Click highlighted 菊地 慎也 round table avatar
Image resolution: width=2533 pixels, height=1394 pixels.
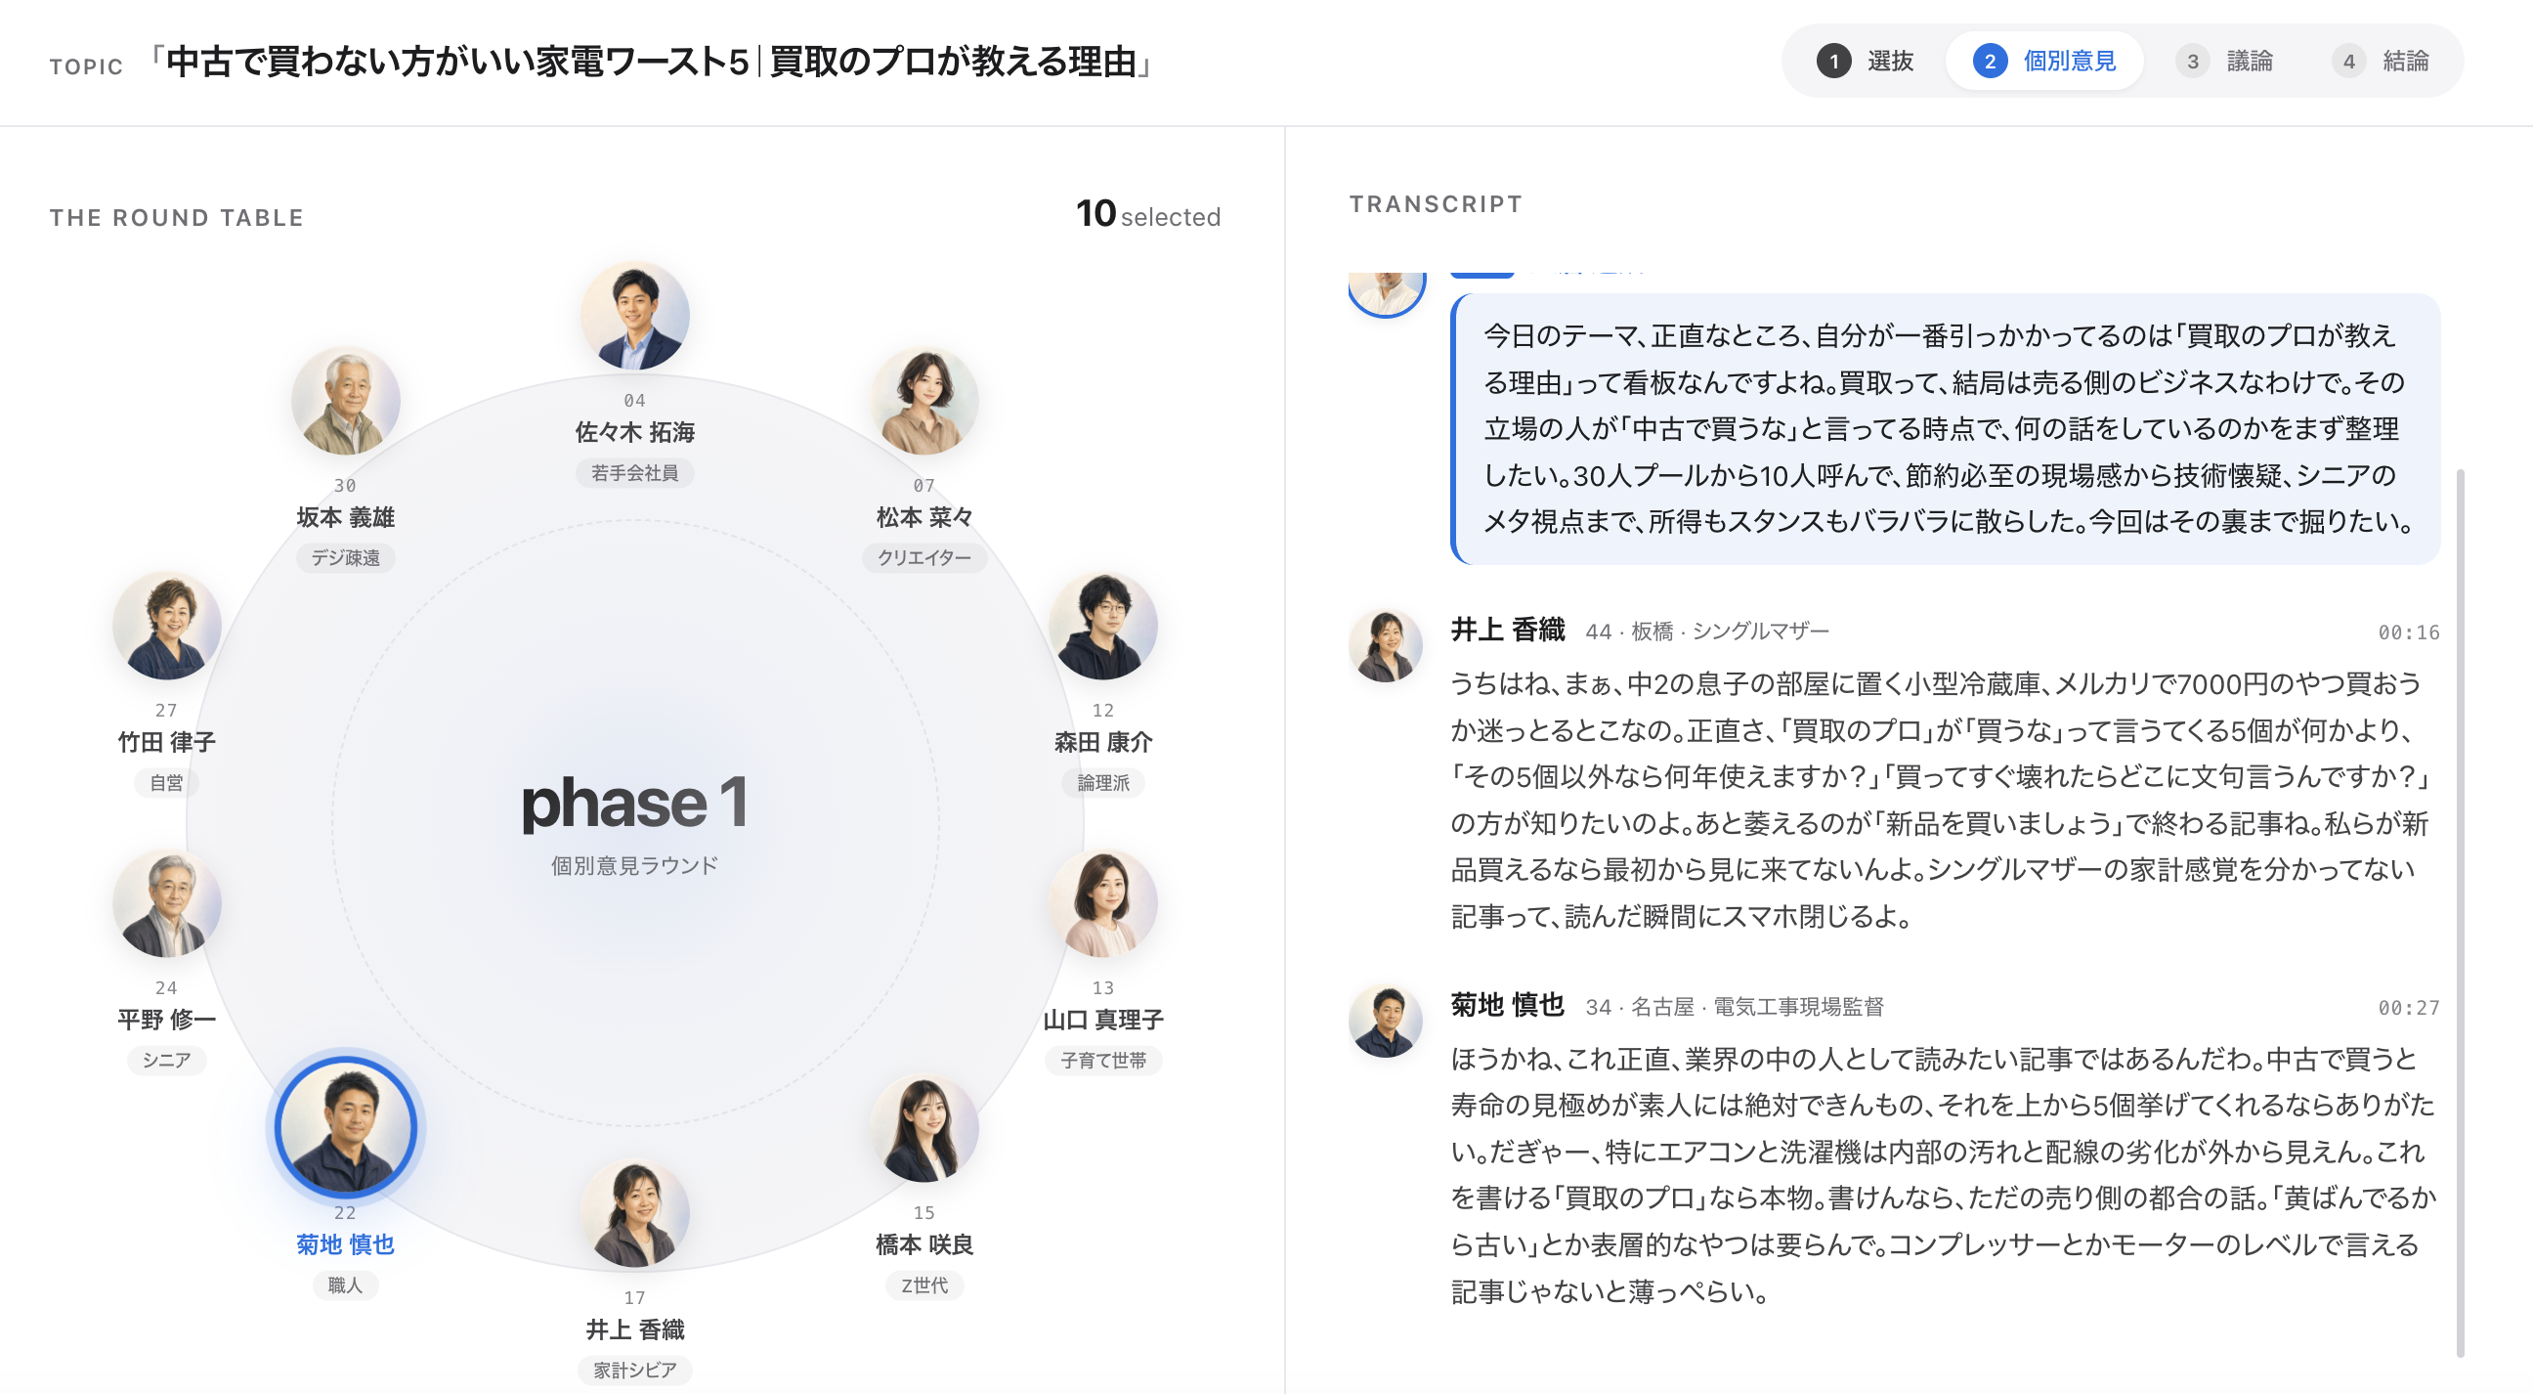(345, 1127)
